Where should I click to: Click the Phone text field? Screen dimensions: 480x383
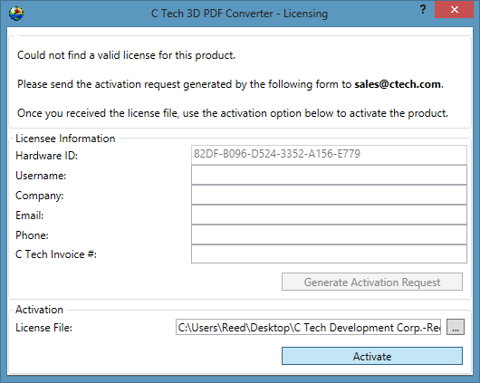(329, 235)
